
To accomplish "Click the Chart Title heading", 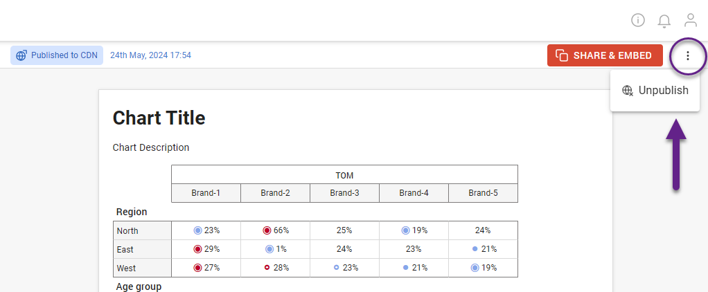I will tap(159, 118).
